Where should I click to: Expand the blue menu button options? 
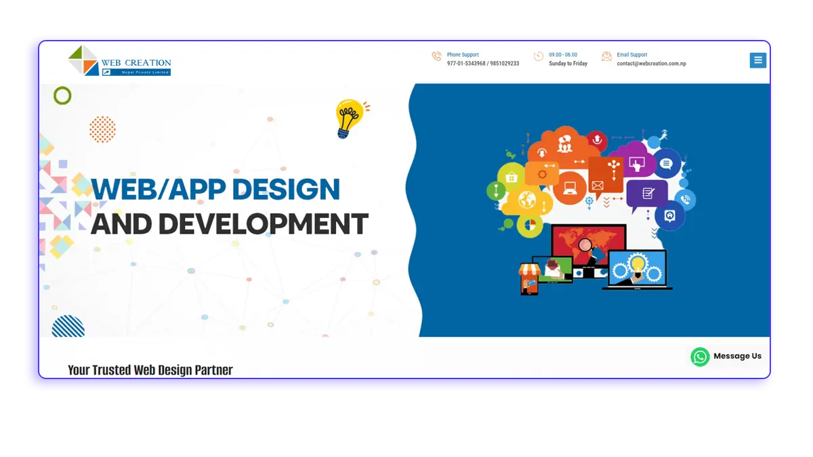[757, 60]
